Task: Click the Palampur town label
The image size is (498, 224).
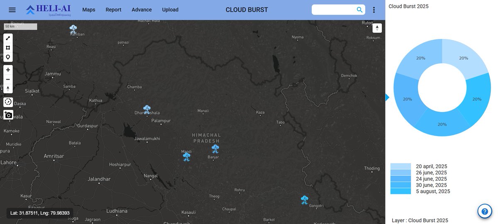Action: click(x=161, y=121)
